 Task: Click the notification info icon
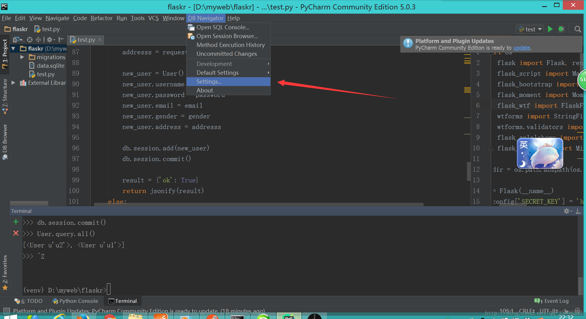[408, 43]
